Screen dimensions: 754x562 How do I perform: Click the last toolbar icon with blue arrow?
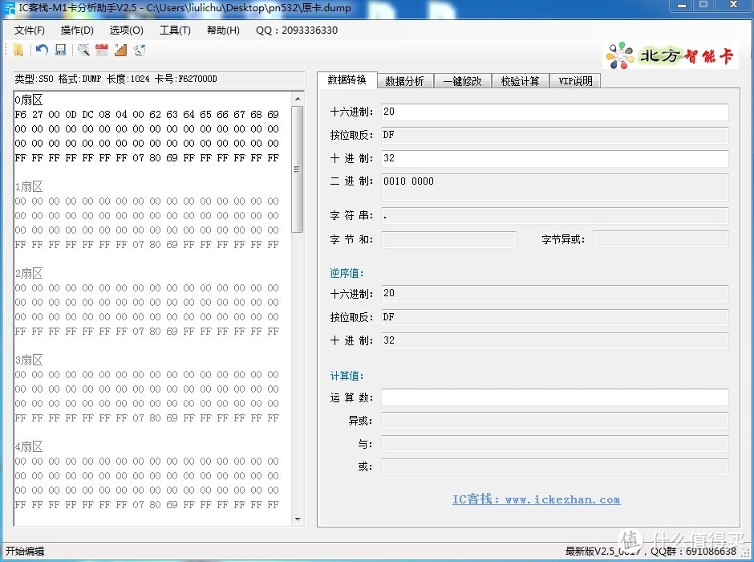pos(140,51)
